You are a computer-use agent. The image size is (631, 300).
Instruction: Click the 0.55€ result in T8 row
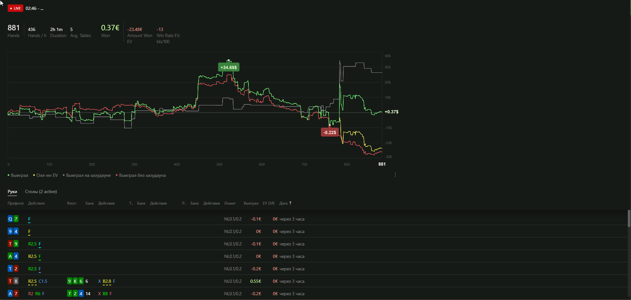point(255,281)
